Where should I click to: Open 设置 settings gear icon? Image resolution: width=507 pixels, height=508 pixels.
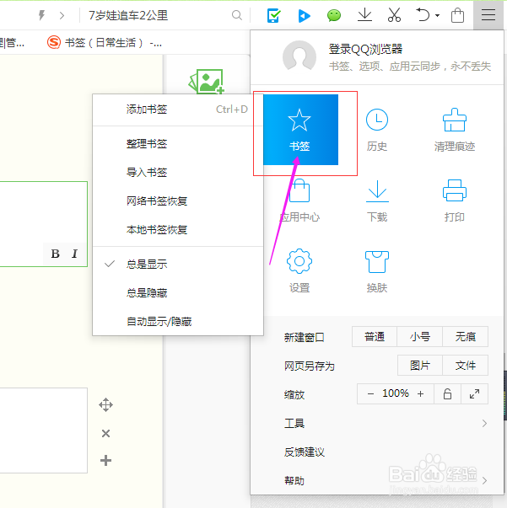point(299,271)
